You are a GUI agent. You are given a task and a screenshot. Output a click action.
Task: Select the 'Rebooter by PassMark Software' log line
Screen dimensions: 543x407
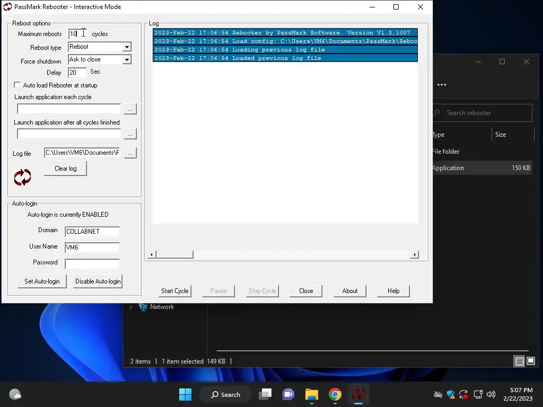pos(285,32)
